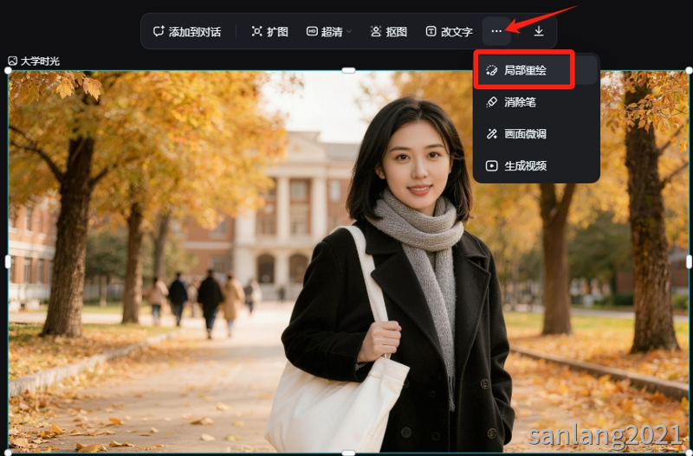Click the bottom-center edge handle of image
Image resolution: width=693 pixels, height=456 pixels.
(349, 453)
